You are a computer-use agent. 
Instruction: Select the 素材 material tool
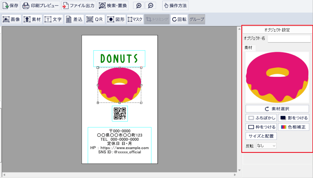(32, 19)
